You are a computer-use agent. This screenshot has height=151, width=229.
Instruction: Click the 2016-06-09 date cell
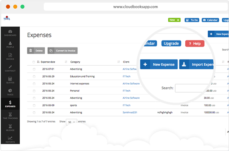pyautogui.click(x=48, y=105)
